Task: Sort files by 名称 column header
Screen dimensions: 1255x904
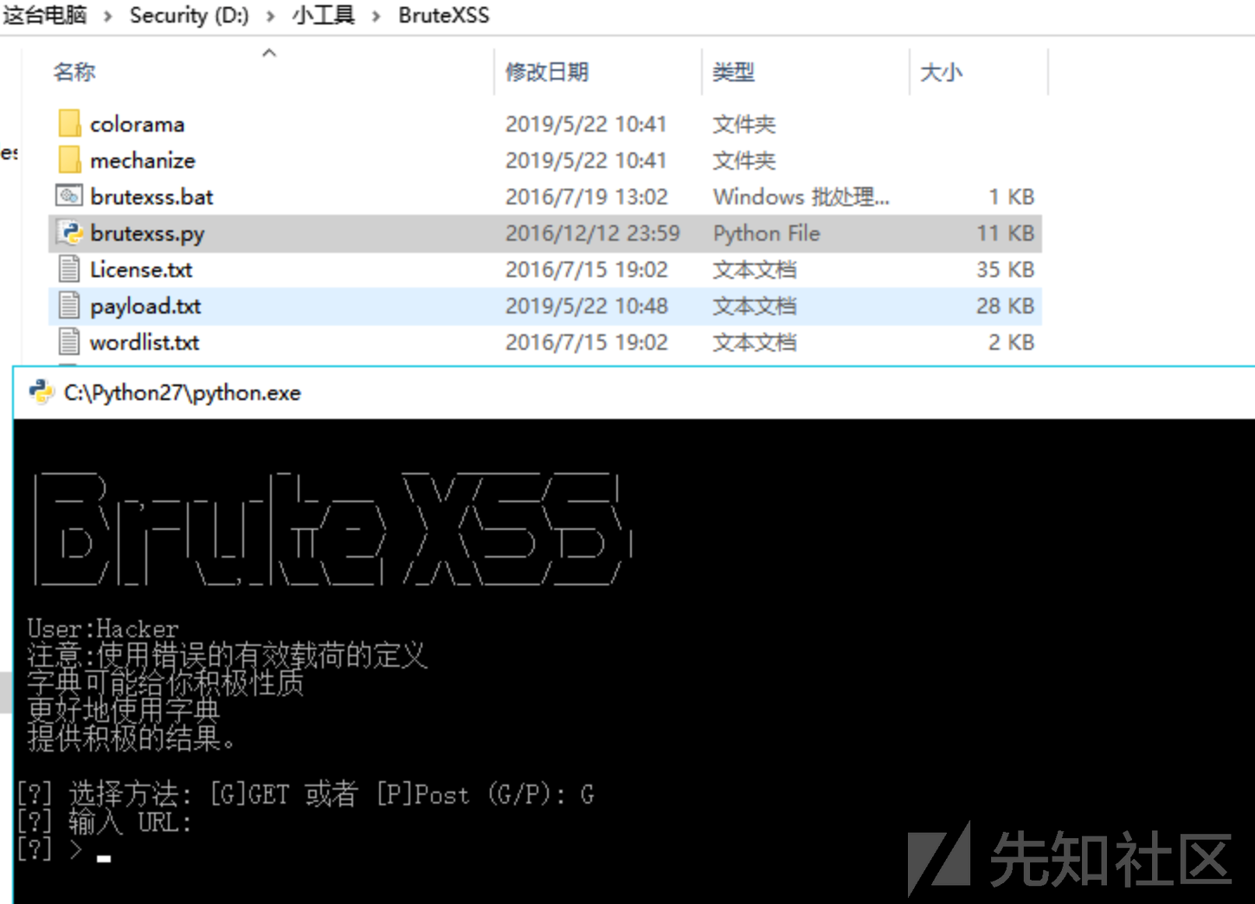Action: click(x=74, y=72)
